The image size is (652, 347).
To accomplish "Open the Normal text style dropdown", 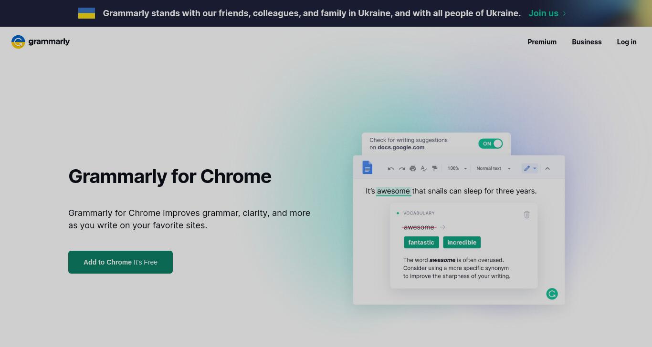I will coord(494,168).
